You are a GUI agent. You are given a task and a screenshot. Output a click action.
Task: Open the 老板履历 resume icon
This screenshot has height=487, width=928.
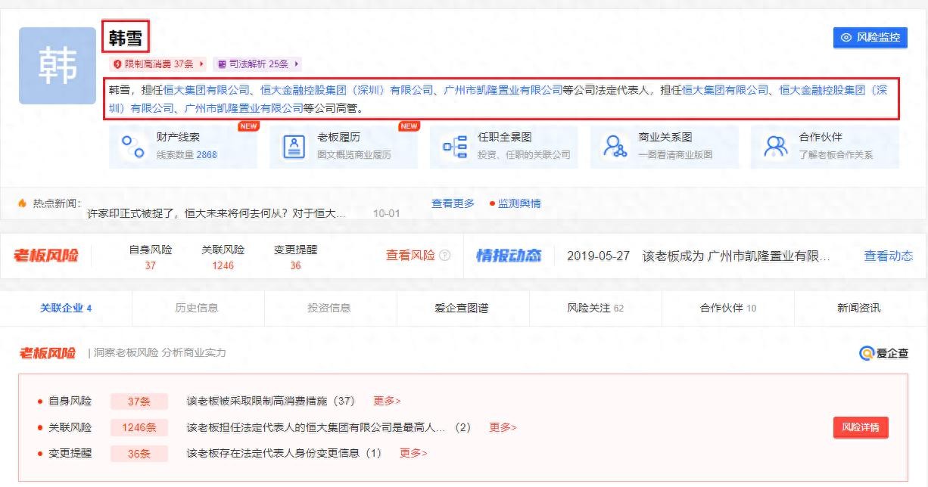294,147
